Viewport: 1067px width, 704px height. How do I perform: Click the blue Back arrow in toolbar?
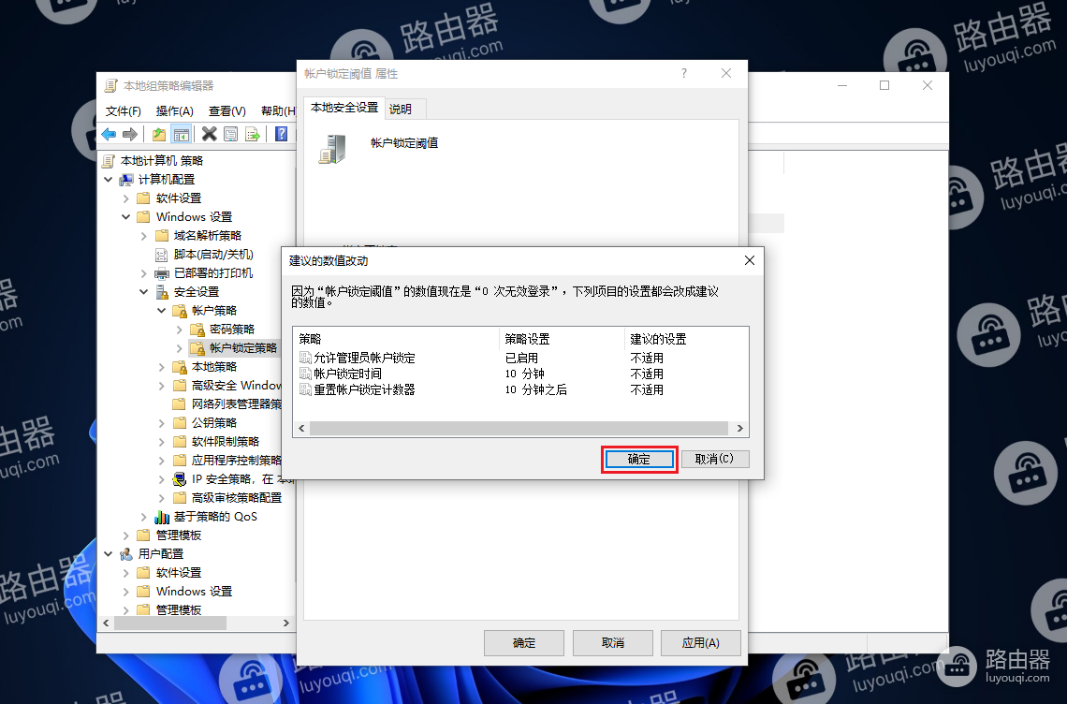point(109,134)
